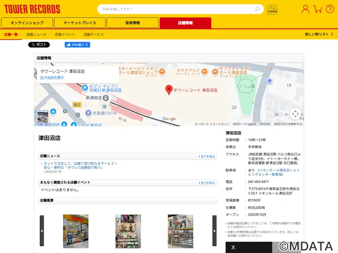Click the Tower Records logo
This screenshot has height=253, width=338.
[x=32, y=9]
